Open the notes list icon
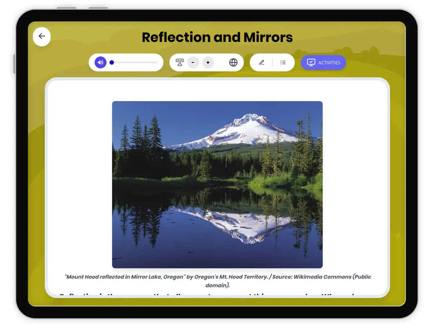Screen dimensions: 433x327 click(x=283, y=62)
